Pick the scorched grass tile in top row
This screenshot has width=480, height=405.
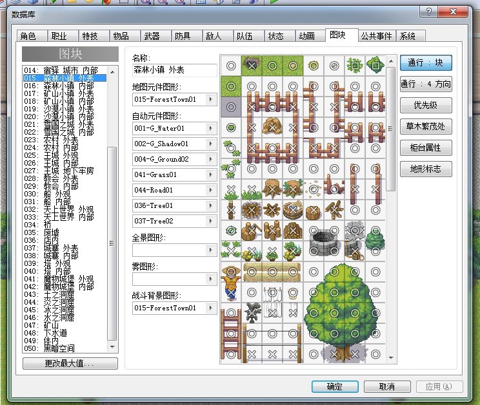point(252,66)
